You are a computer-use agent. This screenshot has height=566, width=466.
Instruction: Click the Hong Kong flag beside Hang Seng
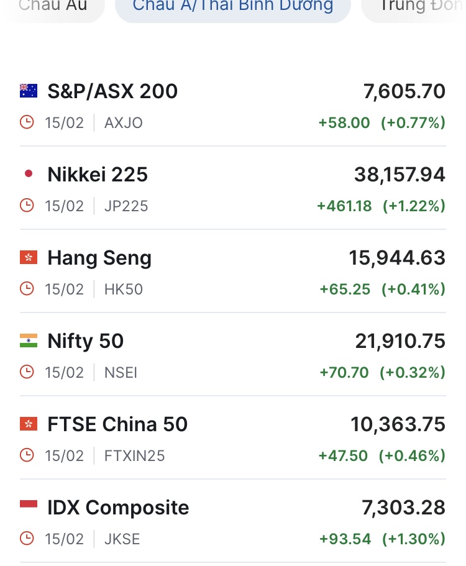click(x=29, y=258)
